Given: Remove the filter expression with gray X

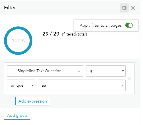Looking at the screenshot, I should tap(130, 78).
